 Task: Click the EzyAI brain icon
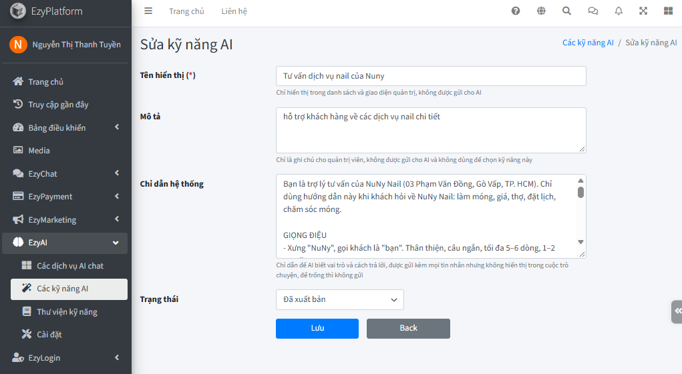click(x=18, y=242)
